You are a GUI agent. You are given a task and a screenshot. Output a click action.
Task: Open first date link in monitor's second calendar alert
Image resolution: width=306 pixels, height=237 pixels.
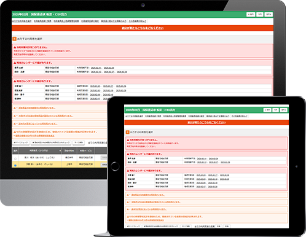tap(95, 86)
